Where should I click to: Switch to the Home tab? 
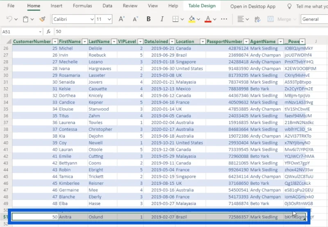tap(34, 6)
